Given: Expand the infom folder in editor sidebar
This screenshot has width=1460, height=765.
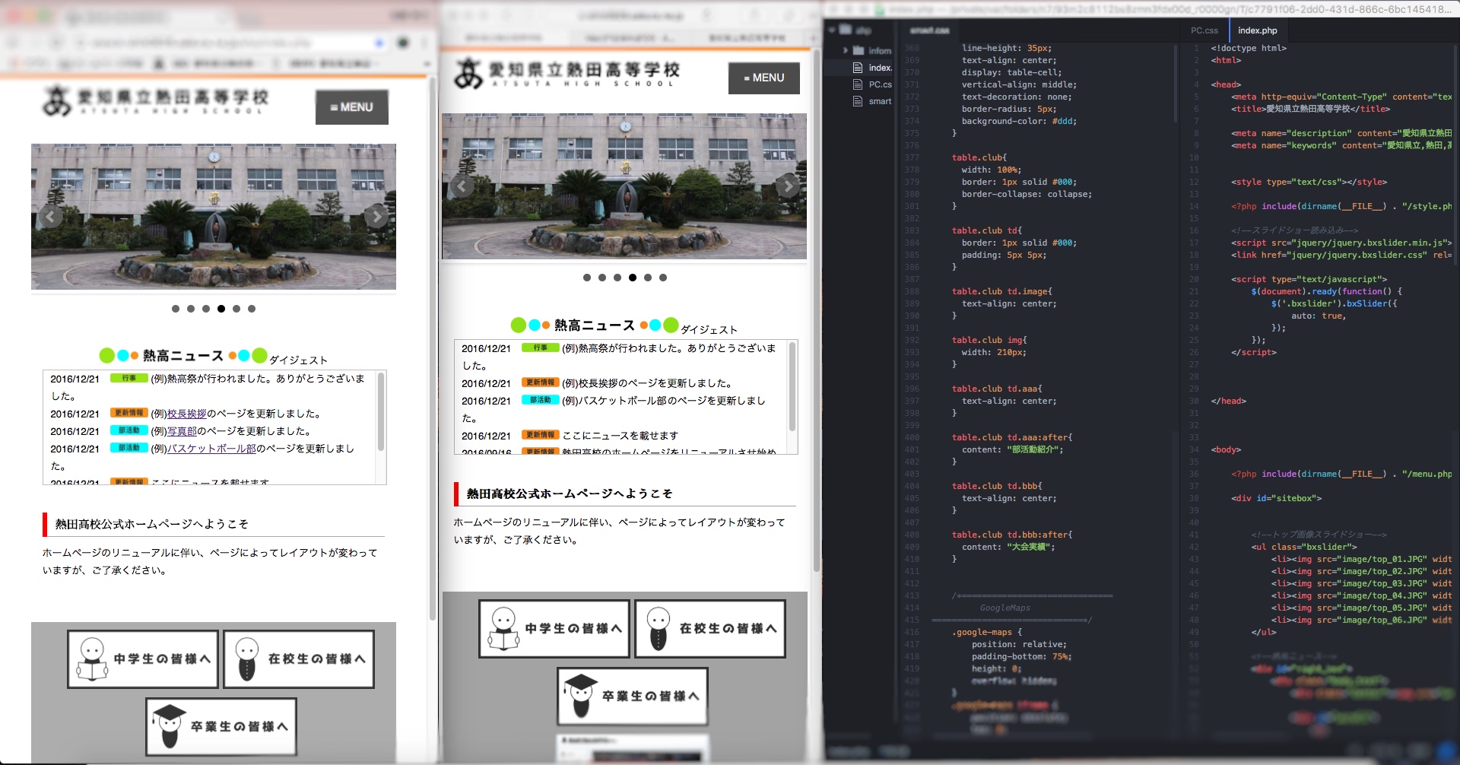Looking at the screenshot, I should pos(846,51).
